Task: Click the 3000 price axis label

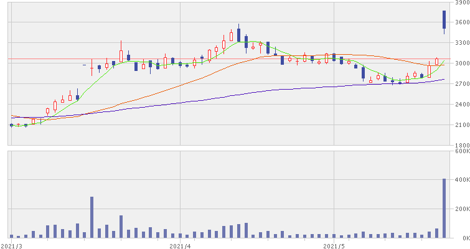Action: 462,63
